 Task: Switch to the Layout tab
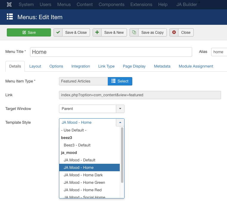tap(35, 66)
